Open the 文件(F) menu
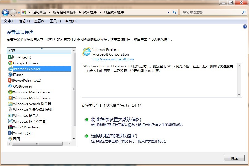 pos(9,21)
